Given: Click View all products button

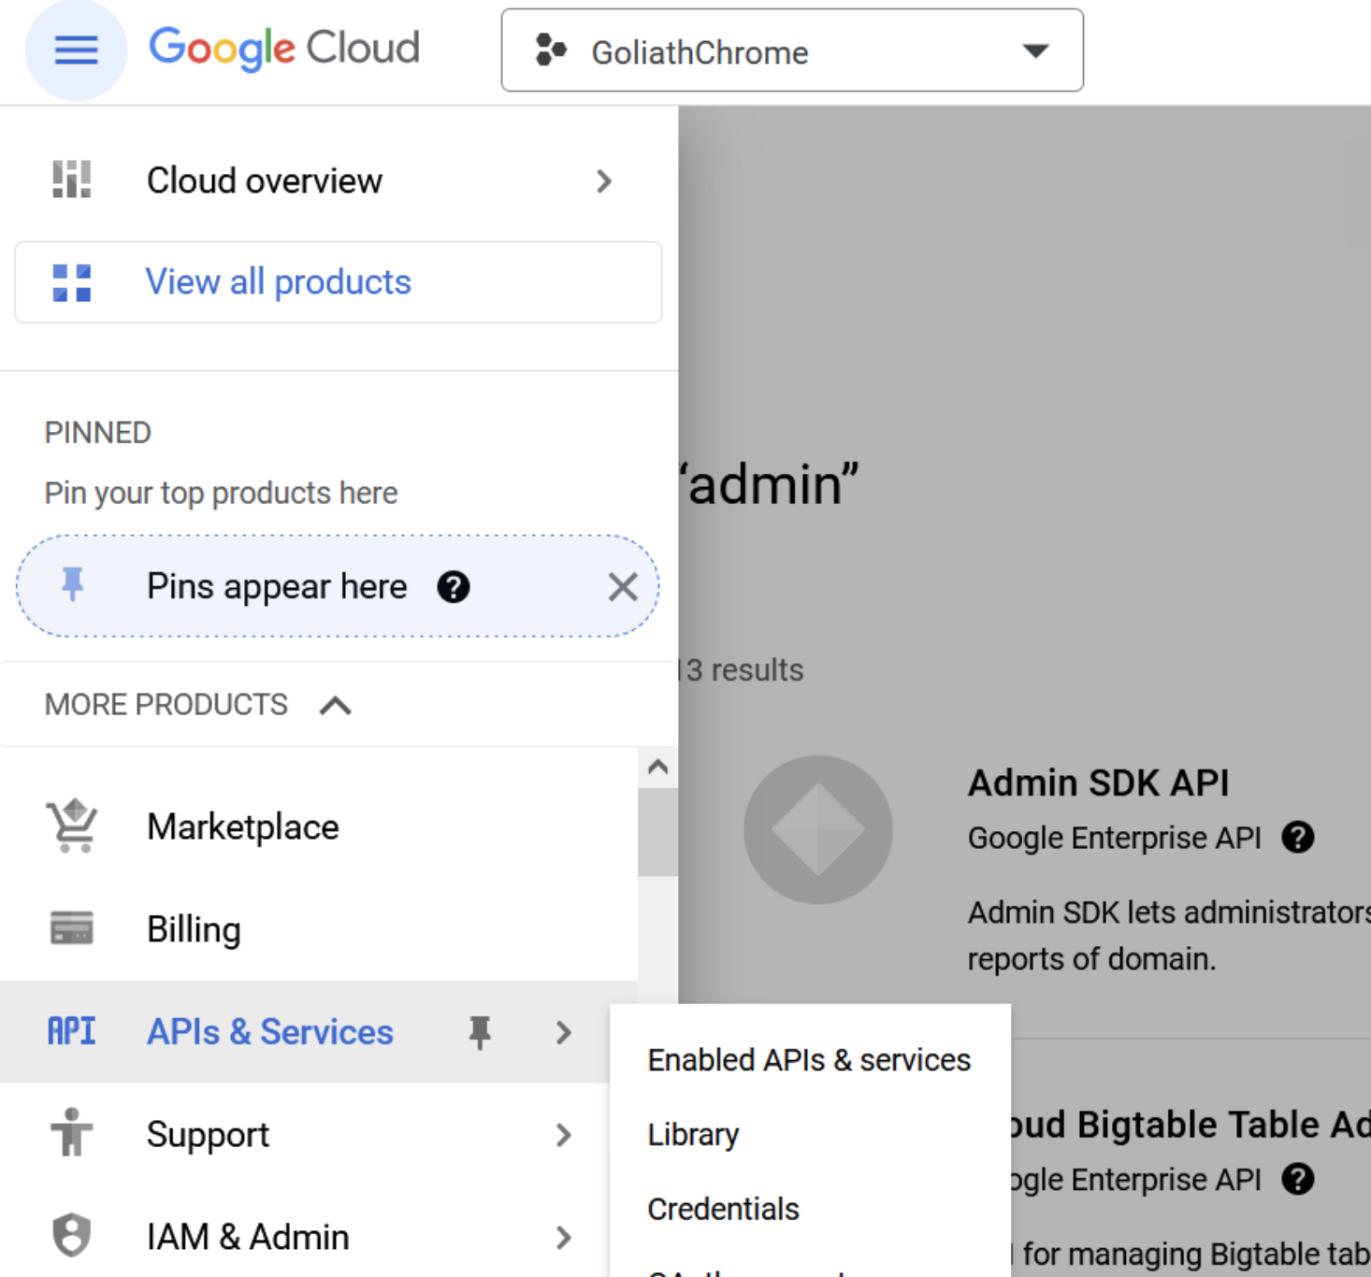Looking at the screenshot, I should tap(339, 282).
